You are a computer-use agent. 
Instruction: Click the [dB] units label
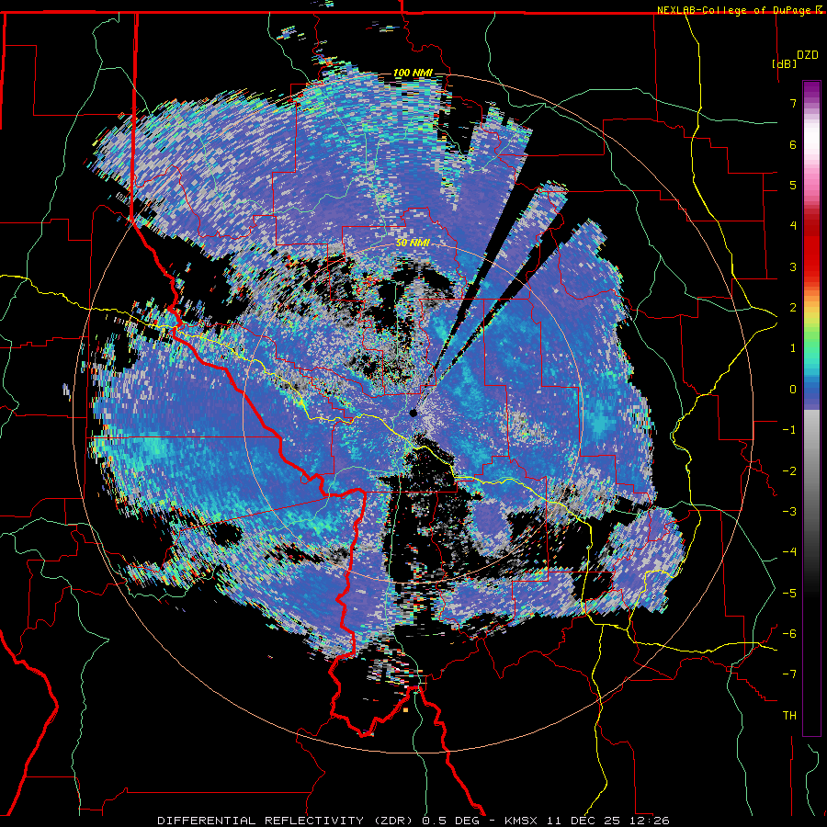(785, 64)
